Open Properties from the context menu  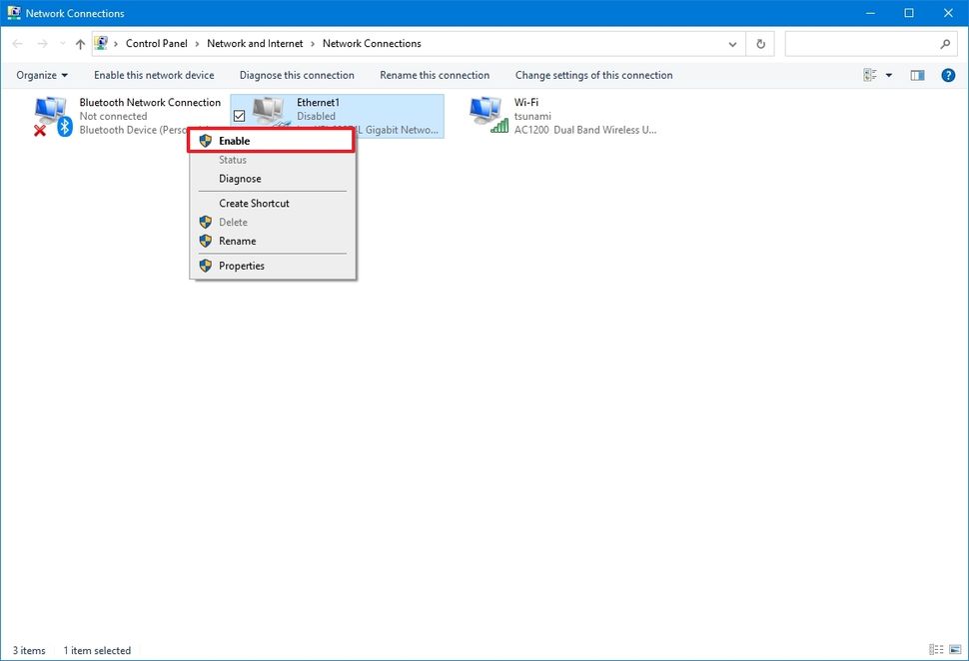coord(242,265)
